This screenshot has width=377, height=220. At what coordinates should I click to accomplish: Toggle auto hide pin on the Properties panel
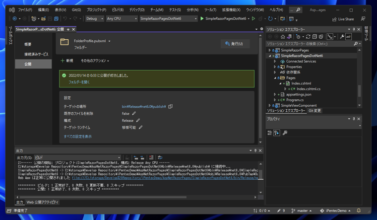click(x=354, y=119)
